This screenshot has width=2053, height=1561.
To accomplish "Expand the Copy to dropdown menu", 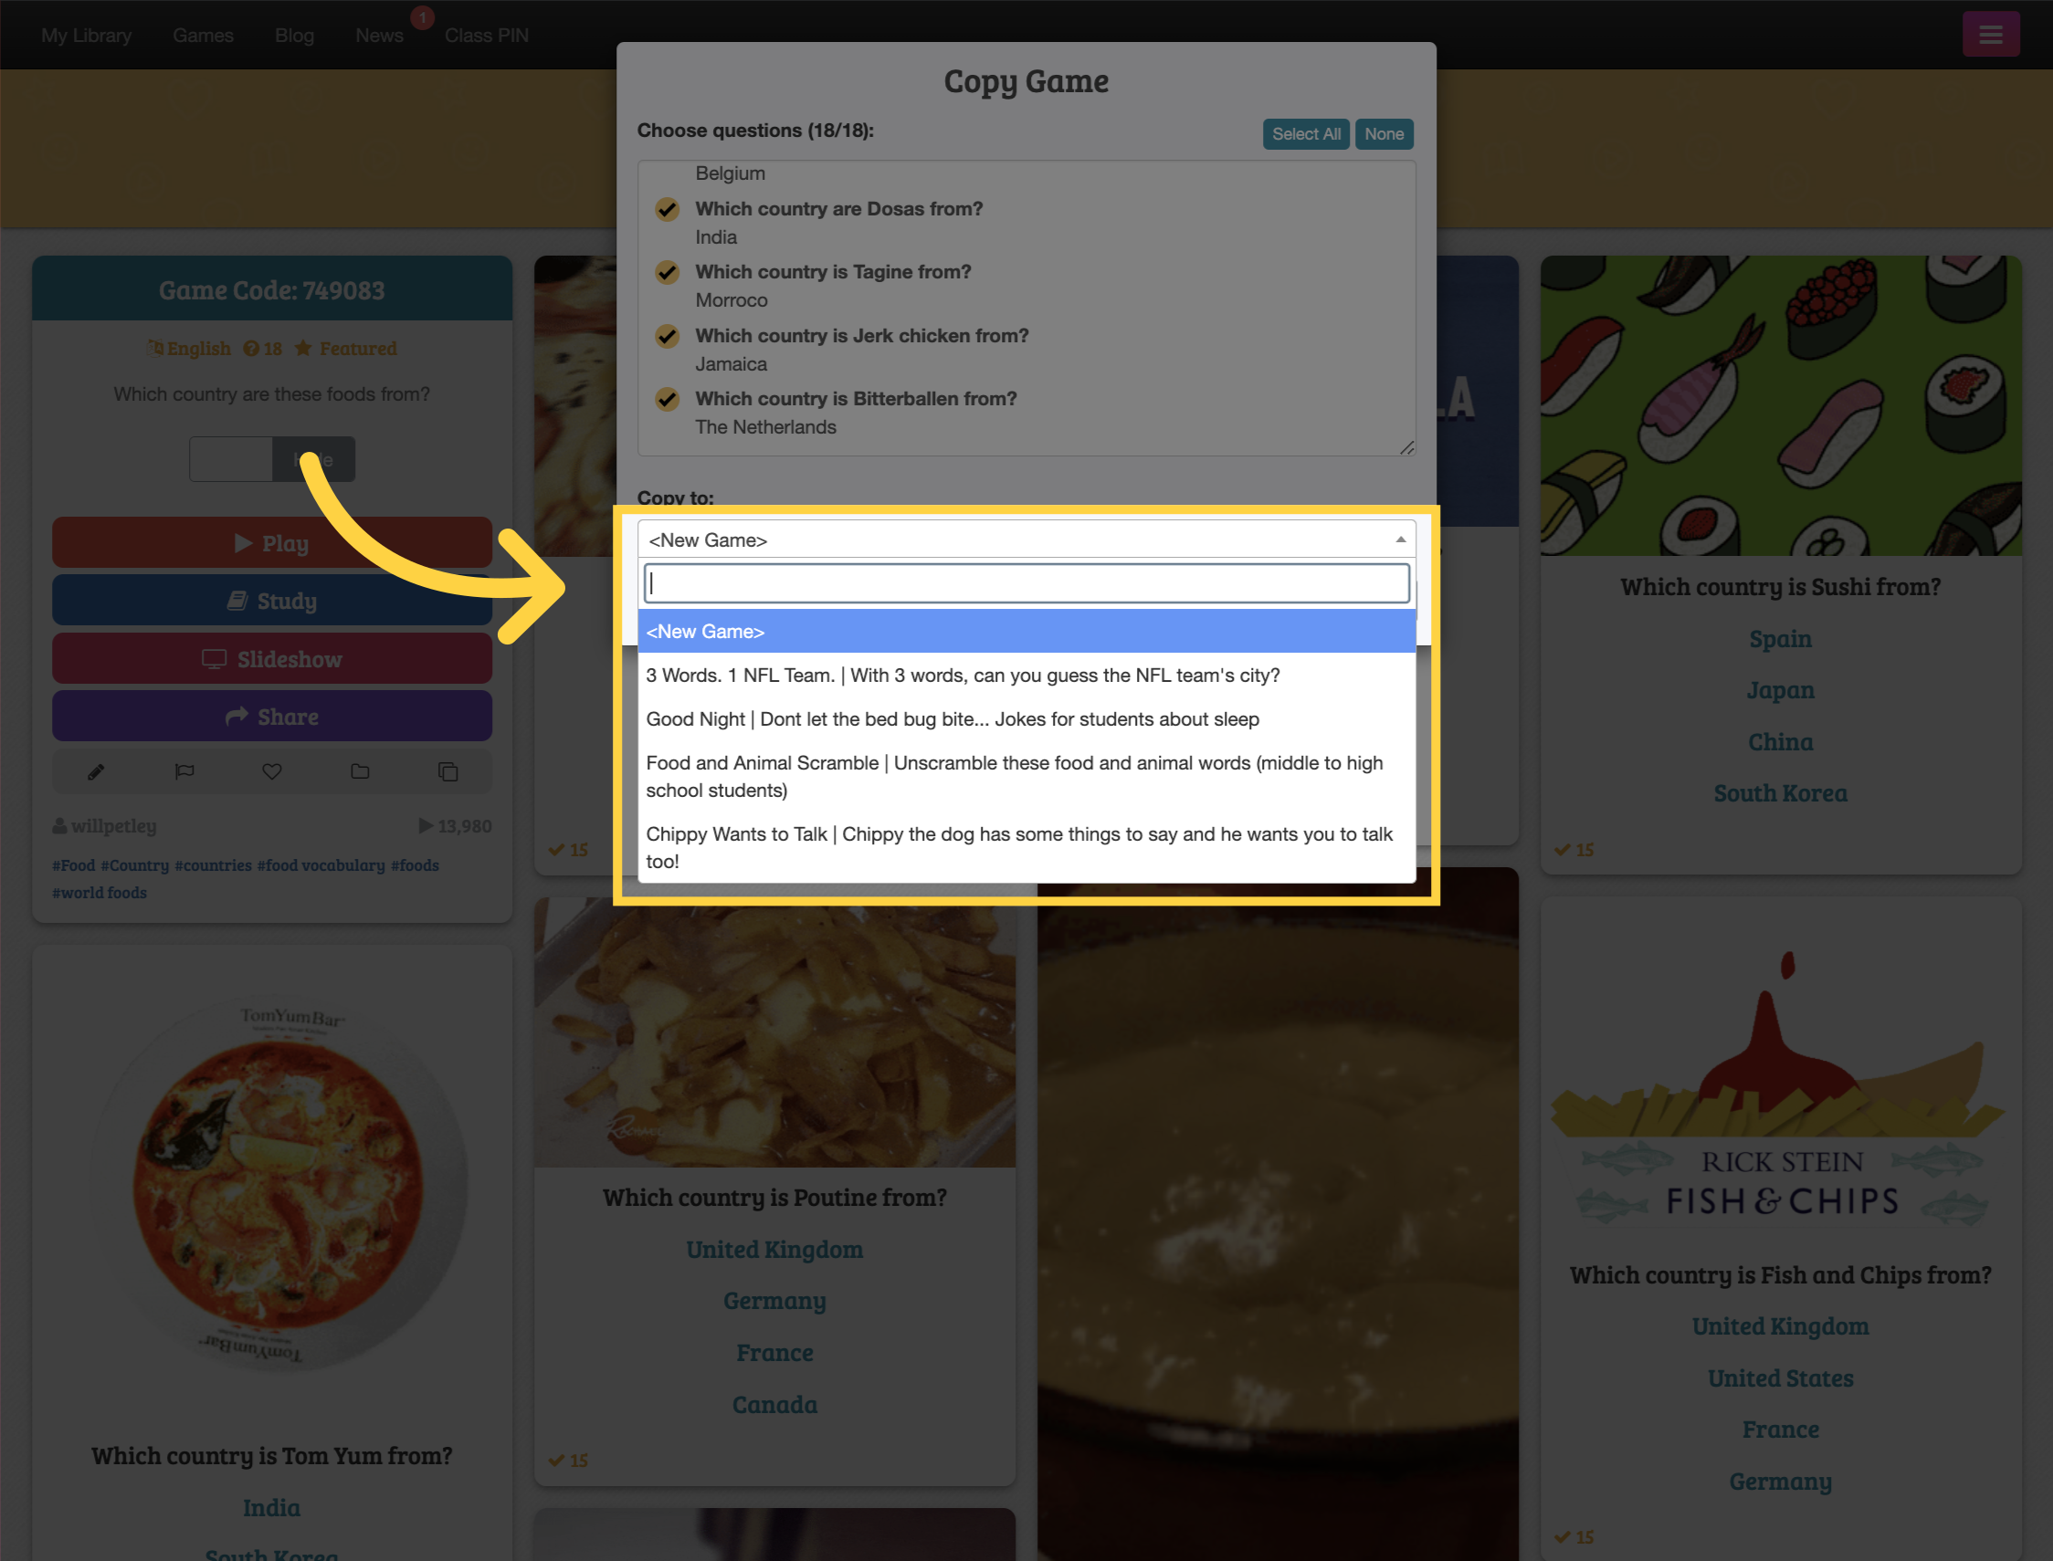I will [x=1023, y=540].
